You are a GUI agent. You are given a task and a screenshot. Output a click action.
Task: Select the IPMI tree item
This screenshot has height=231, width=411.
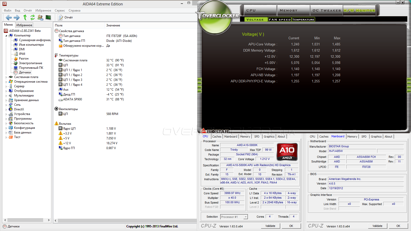(22, 54)
